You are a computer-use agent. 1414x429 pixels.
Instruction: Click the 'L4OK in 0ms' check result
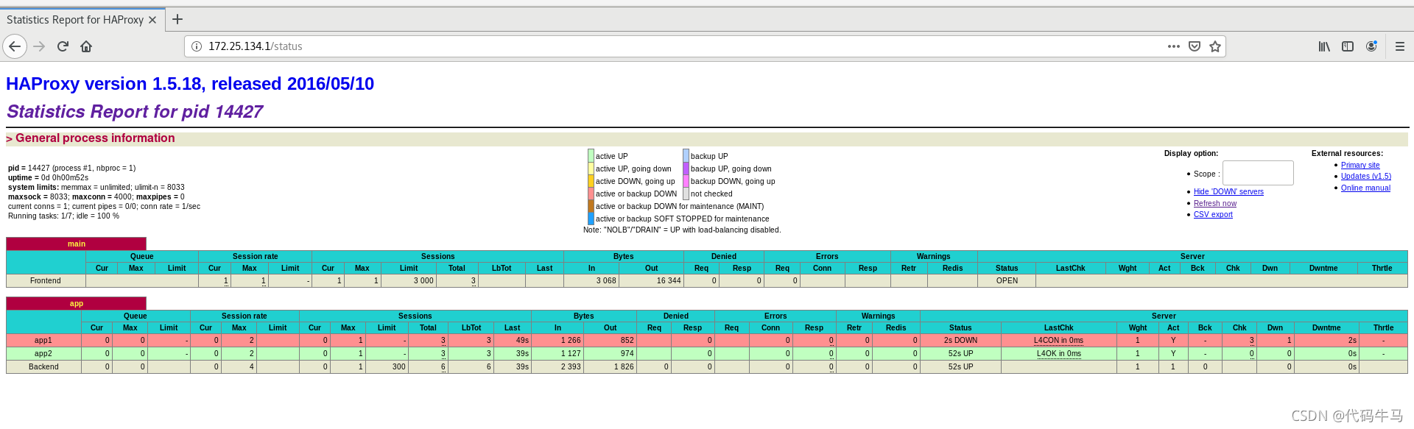[x=1058, y=354]
